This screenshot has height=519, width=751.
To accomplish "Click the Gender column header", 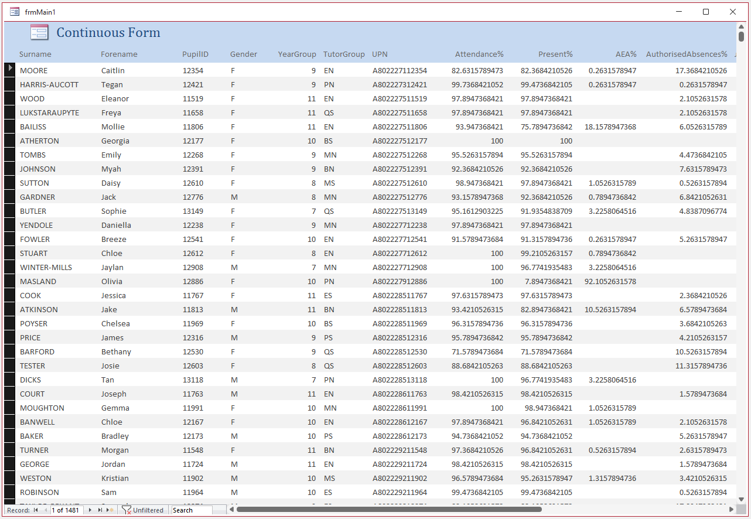I will click(244, 54).
